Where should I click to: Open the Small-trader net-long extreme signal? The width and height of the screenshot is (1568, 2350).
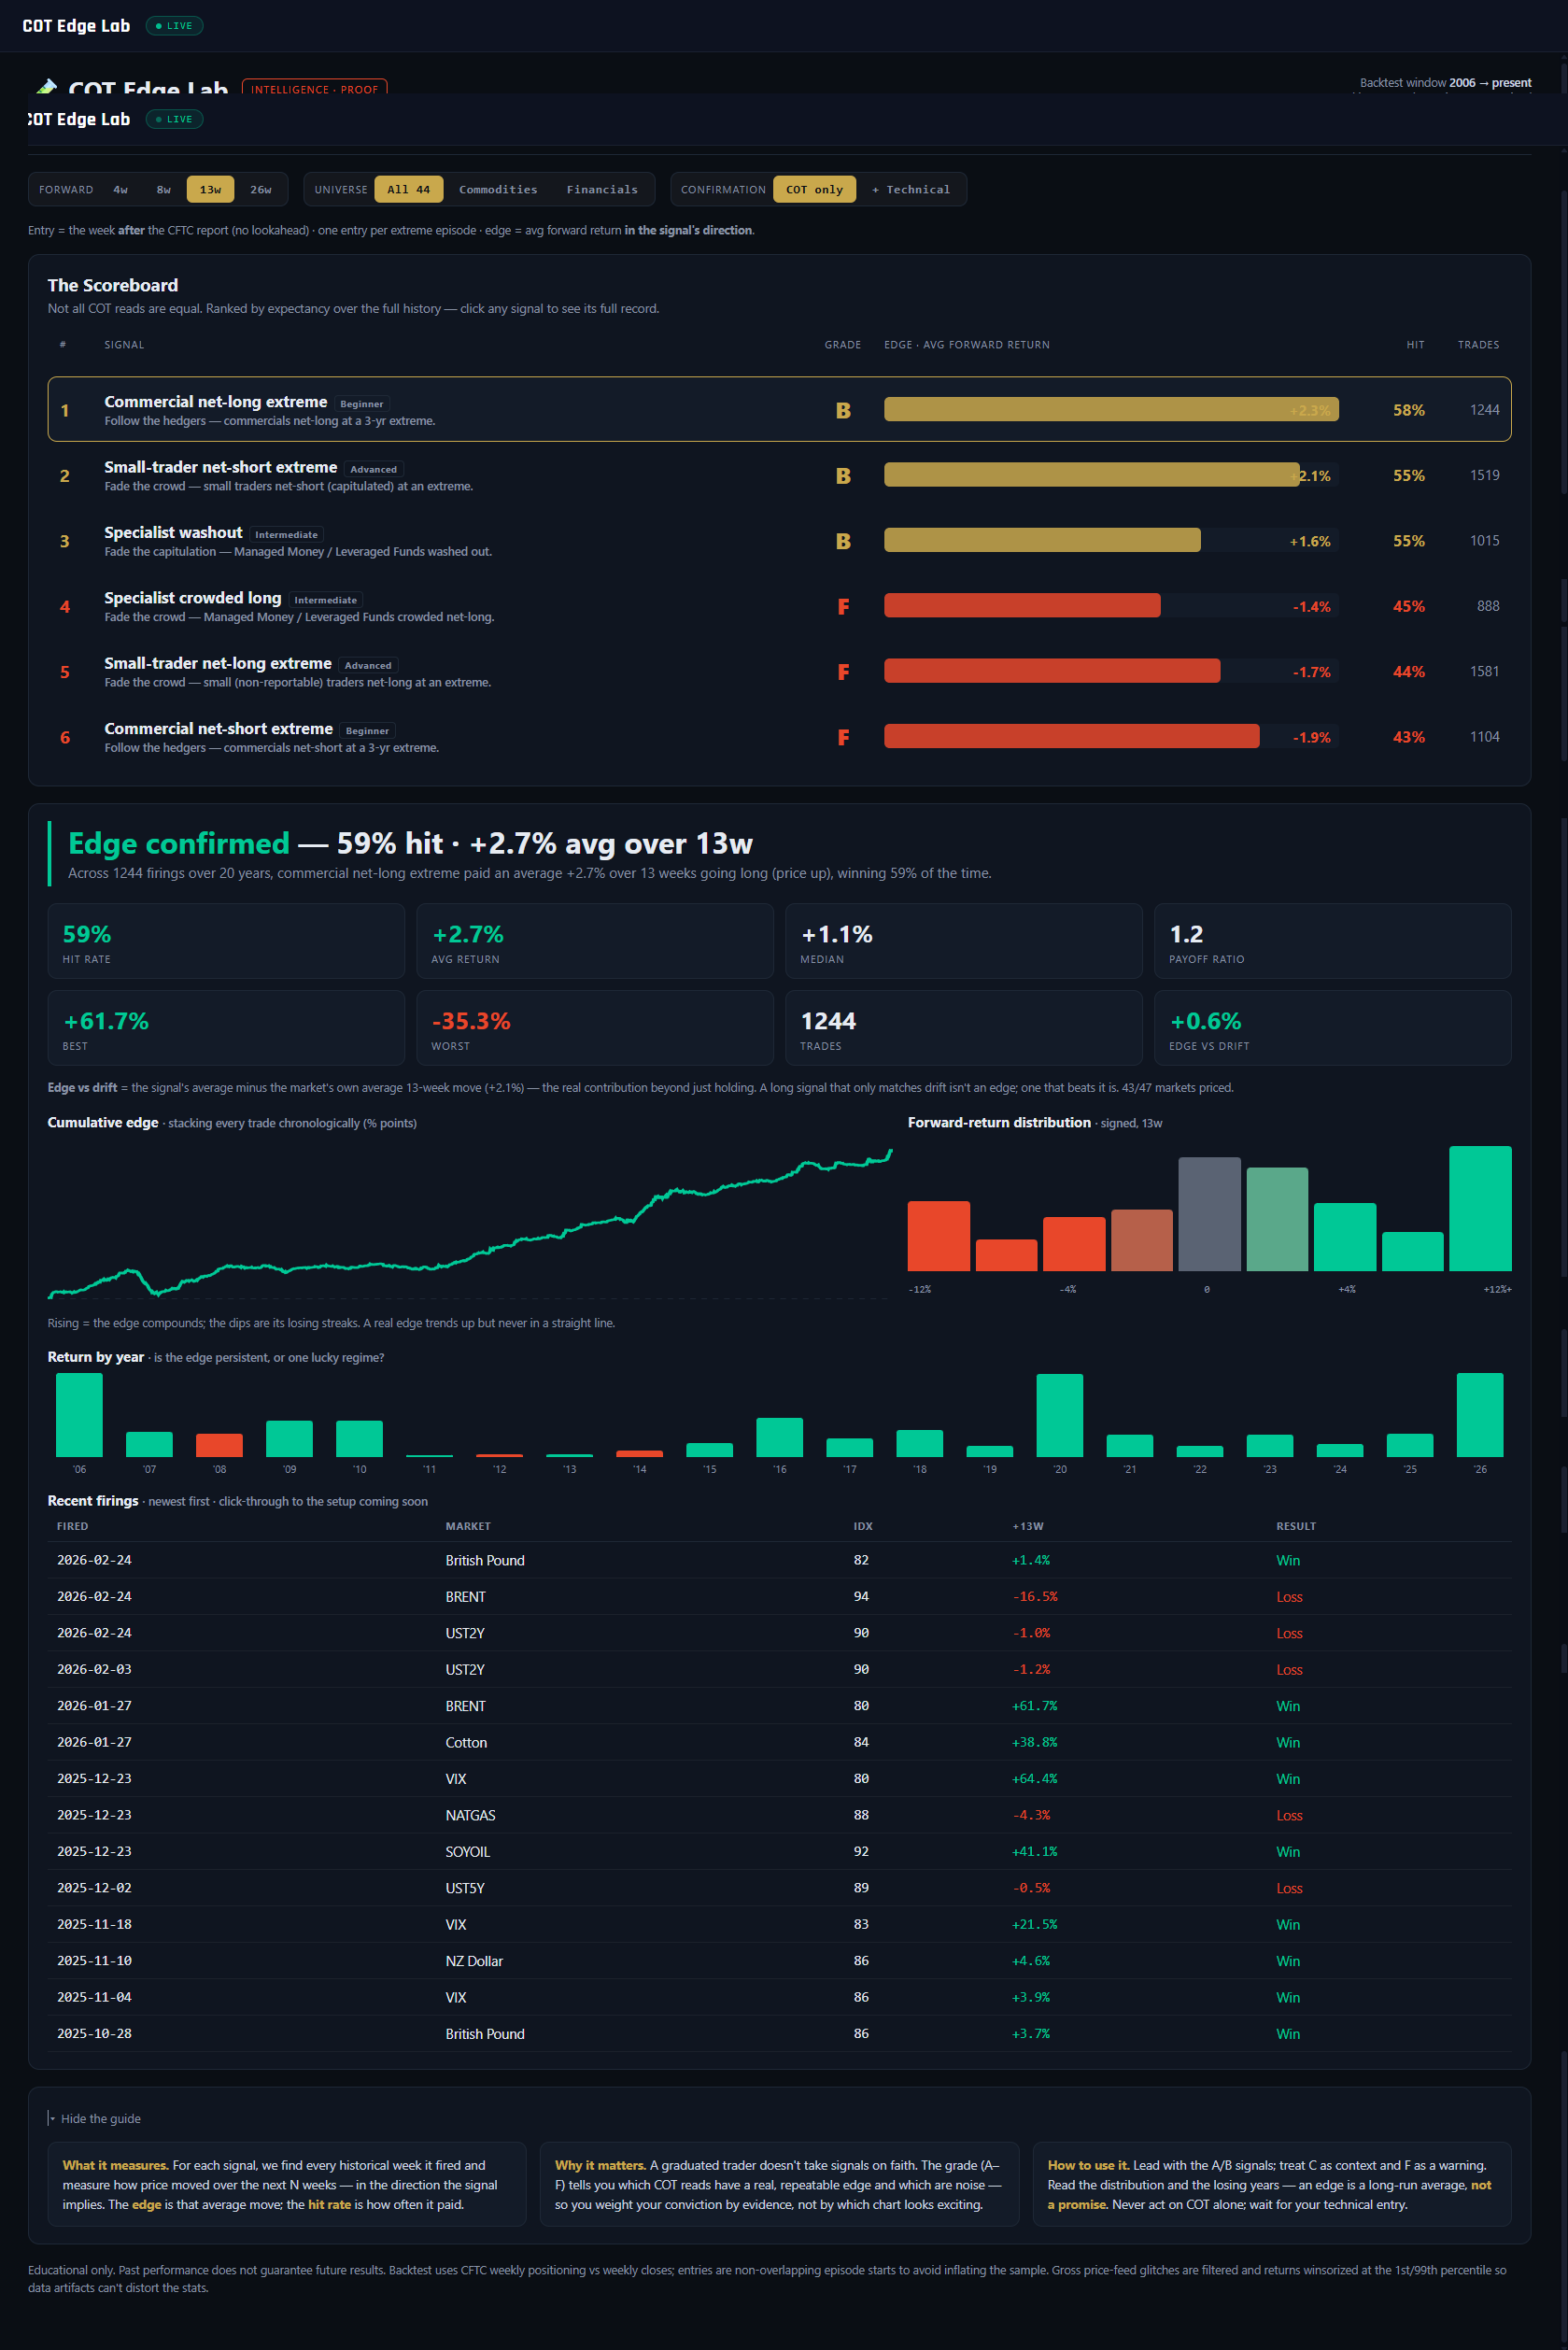779,672
